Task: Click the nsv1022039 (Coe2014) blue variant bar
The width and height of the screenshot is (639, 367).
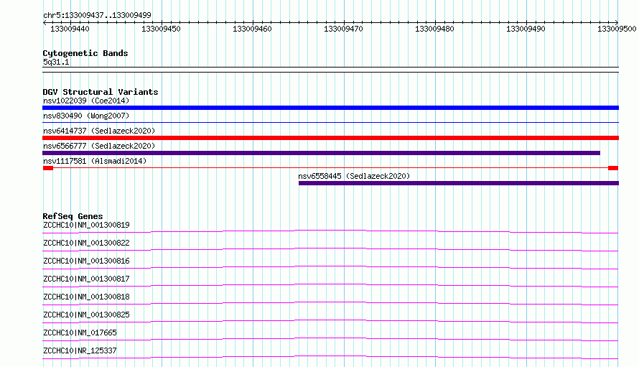Action: coord(330,108)
